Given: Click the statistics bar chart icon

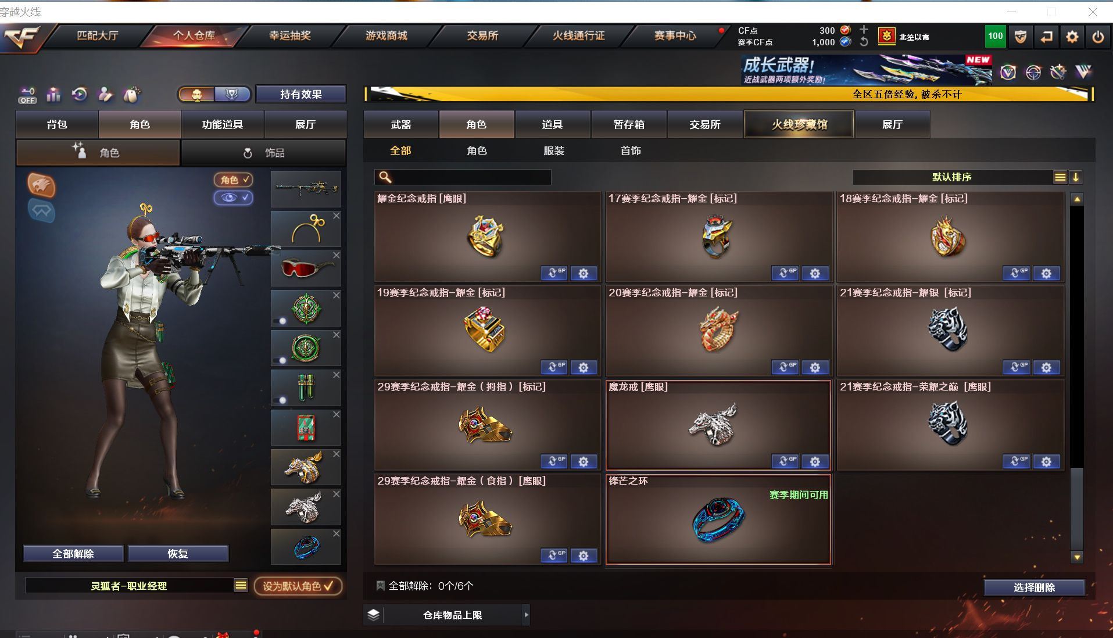Looking at the screenshot, I should pos(53,95).
